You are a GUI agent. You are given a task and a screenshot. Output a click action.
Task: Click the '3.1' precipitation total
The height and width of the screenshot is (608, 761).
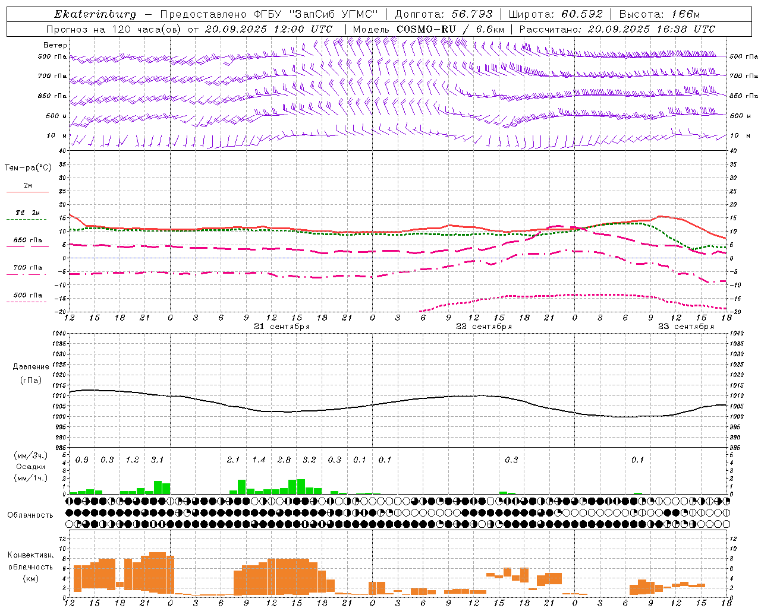157,460
